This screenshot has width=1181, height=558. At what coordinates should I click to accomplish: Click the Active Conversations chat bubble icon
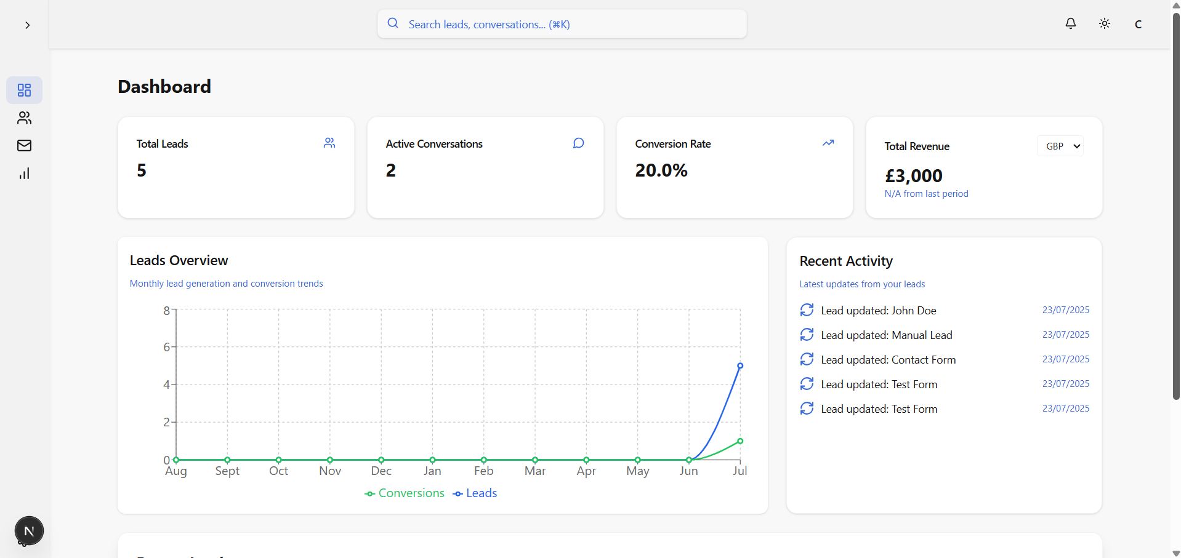tap(578, 143)
